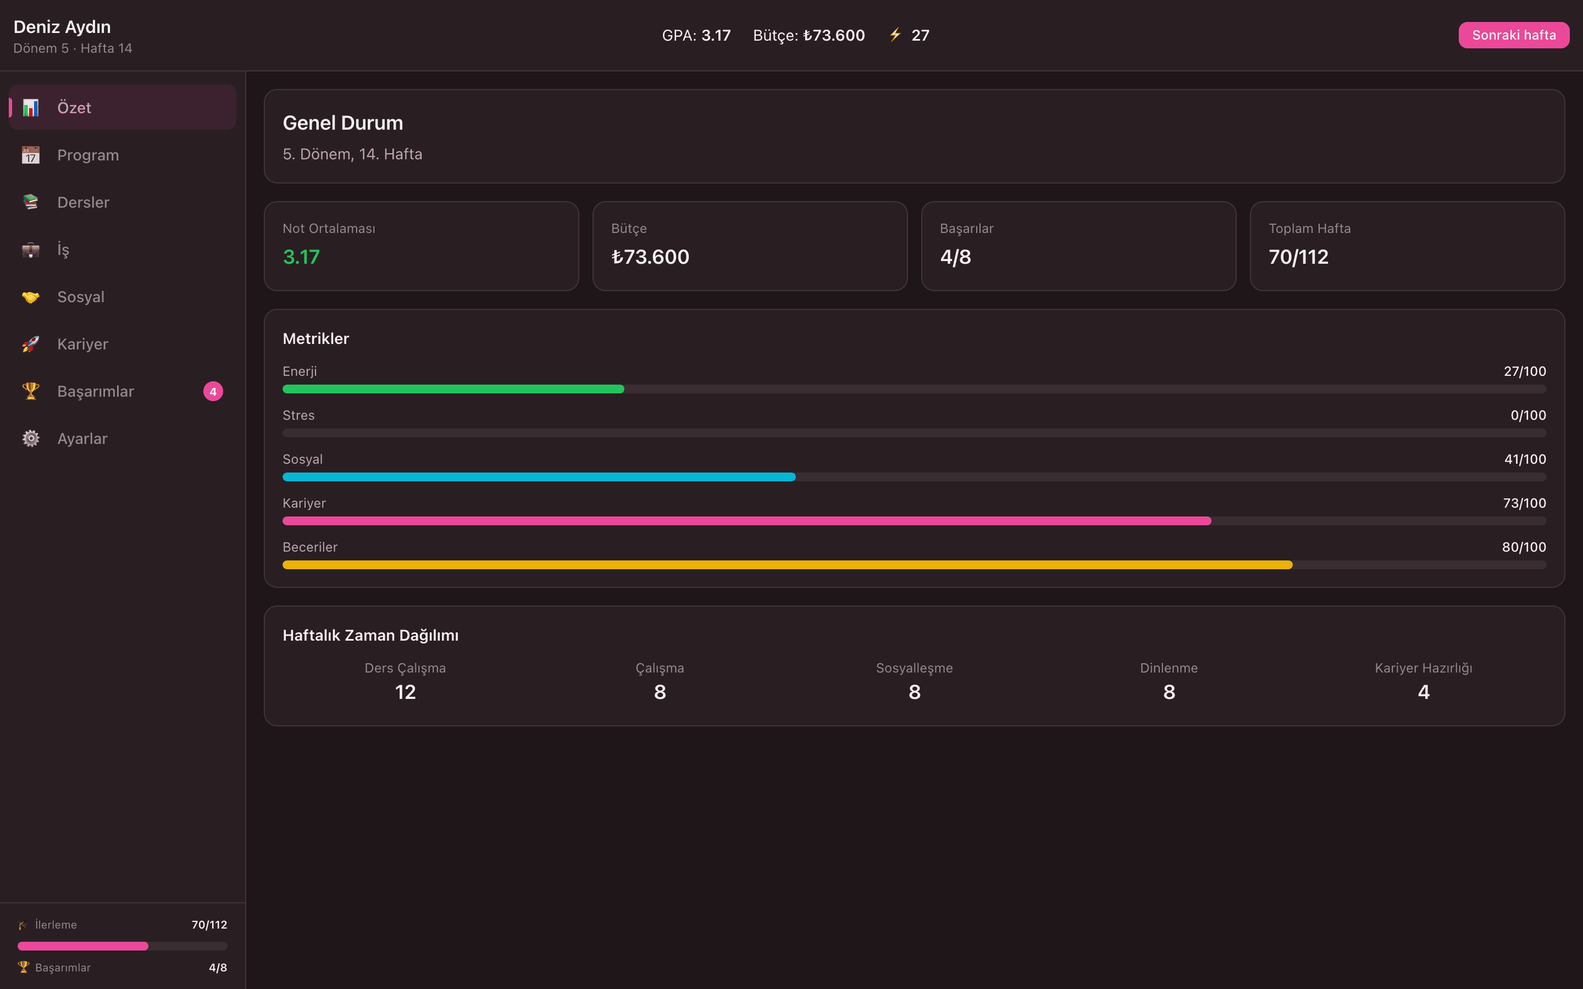Screen dimensions: 1583x989
Task: Click the İlerleme graduation cap icon
Action: (x=23, y=925)
